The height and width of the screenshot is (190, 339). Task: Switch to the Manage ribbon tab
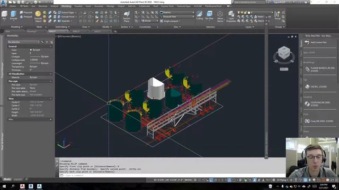tap(110, 6)
